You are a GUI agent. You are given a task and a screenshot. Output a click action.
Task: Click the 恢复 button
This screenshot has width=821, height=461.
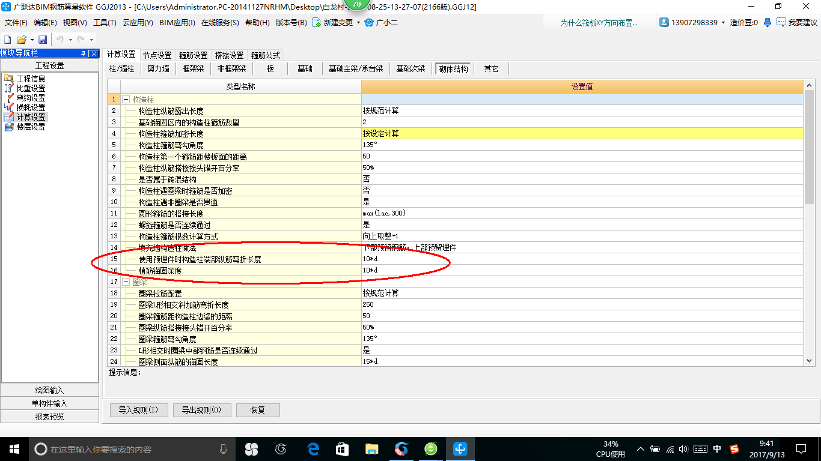tap(258, 410)
